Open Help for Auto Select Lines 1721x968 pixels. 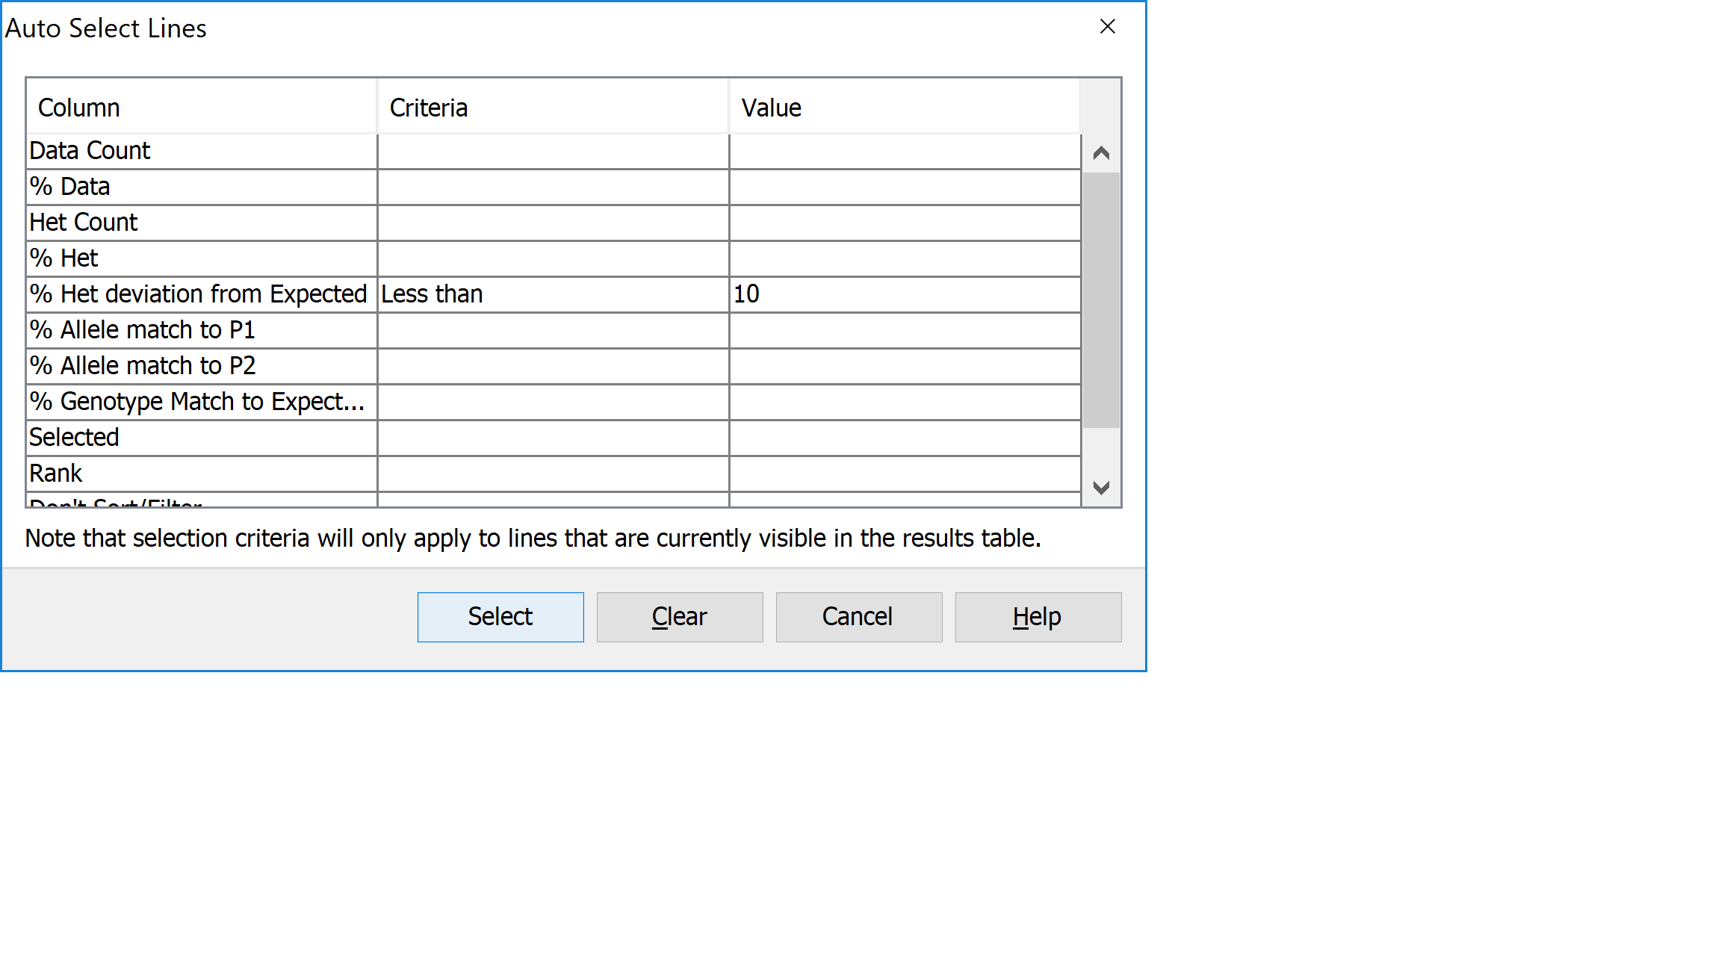click(1038, 617)
